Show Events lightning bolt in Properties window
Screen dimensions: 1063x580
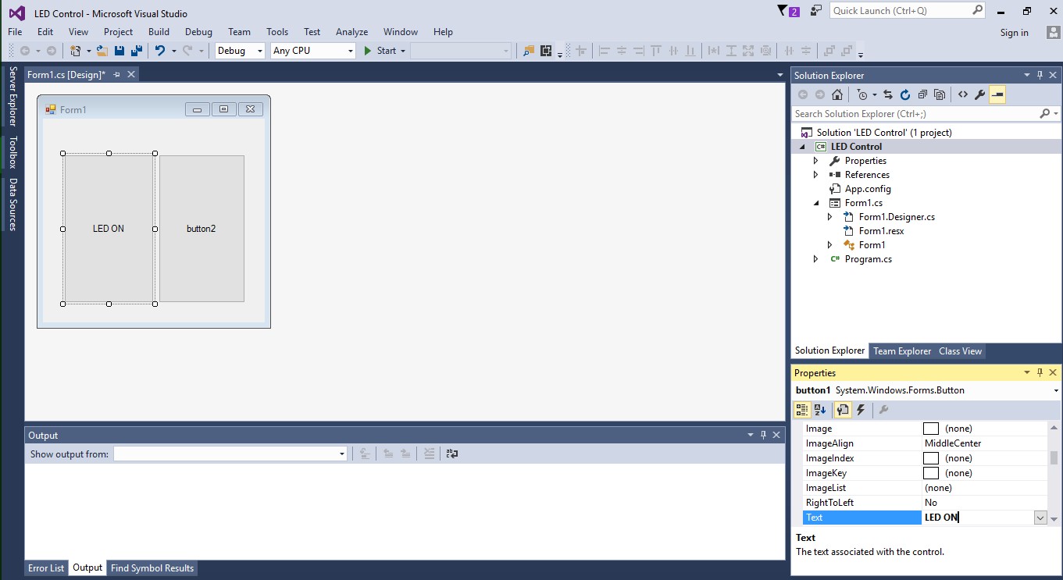click(x=861, y=410)
